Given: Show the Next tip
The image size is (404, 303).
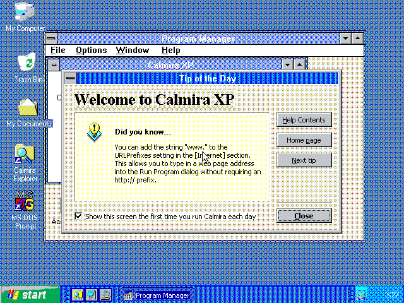Looking at the screenshot, I should pyautogui.click(x=304, y=160).
